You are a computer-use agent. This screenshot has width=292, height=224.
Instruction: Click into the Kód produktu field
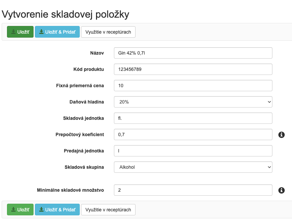pyautogui.click(x=193, y=69)
